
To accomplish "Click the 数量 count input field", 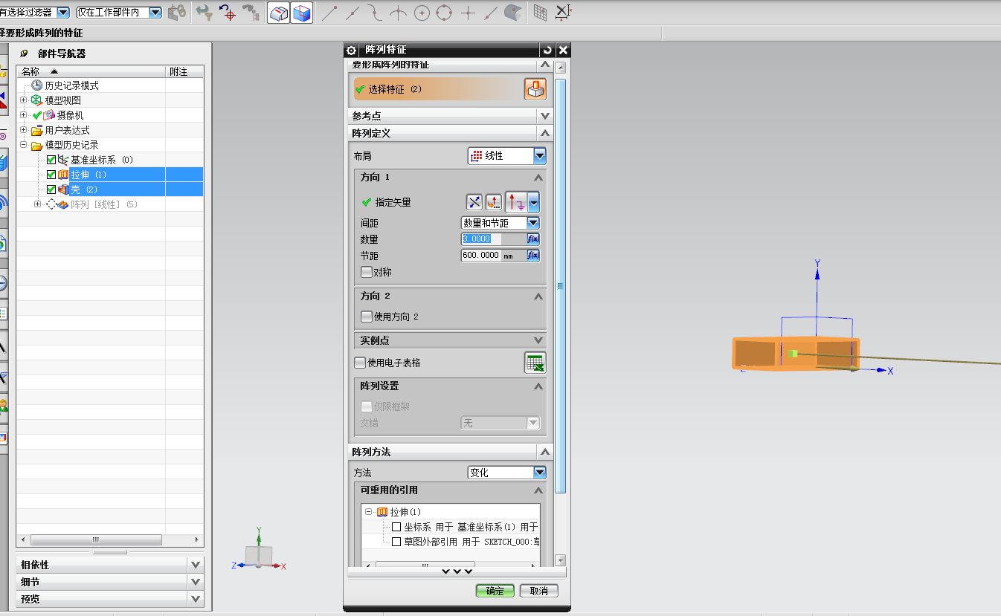I will [494, 239].
